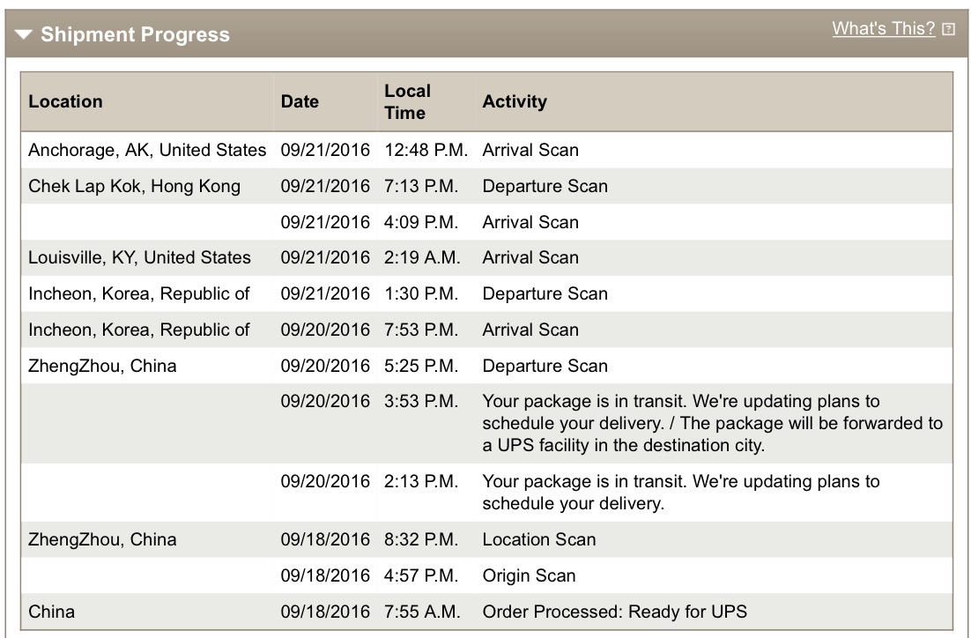This screenshot has height=638, width=971.
Task: Select the Location column header
Action: coord(65,101)
